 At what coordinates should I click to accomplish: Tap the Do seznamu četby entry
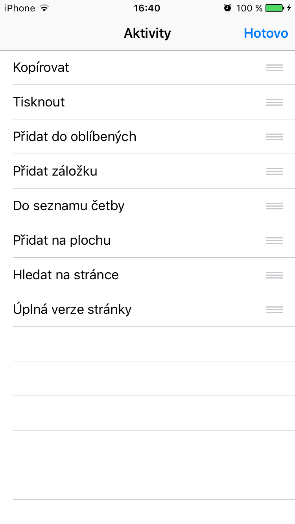(69, 206)
